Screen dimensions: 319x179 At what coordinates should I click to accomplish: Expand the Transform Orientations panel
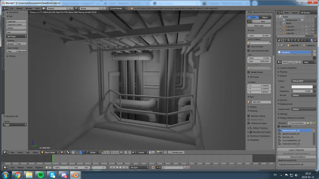pyautogui.click(x=260, y=136)
